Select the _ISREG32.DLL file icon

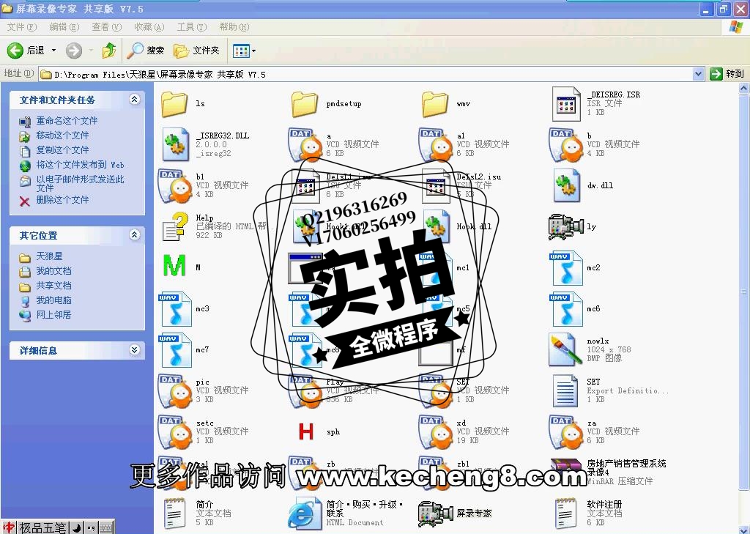pos(176,144)
